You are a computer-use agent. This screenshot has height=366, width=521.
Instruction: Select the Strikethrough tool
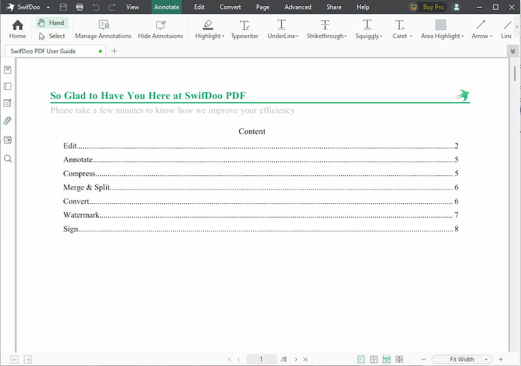click(x=325, y=29)
